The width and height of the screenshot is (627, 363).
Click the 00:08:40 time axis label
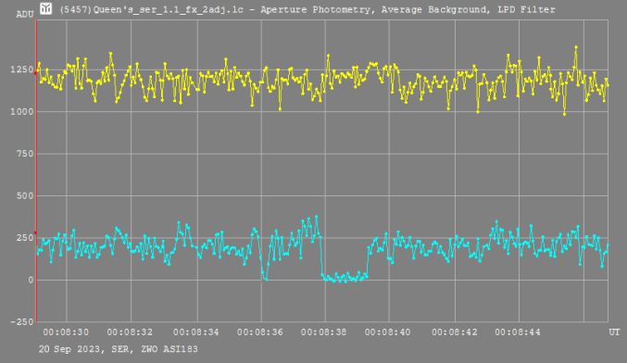pos(388,332)
